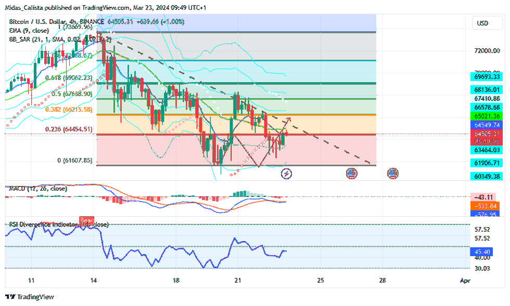Click date label 21 on time axis
This screenshot has height=306, width=510.
(238, 281)
